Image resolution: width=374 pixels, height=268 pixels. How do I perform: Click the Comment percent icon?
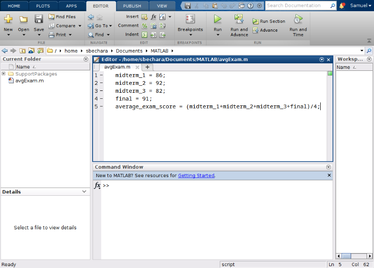click(144, 26)
